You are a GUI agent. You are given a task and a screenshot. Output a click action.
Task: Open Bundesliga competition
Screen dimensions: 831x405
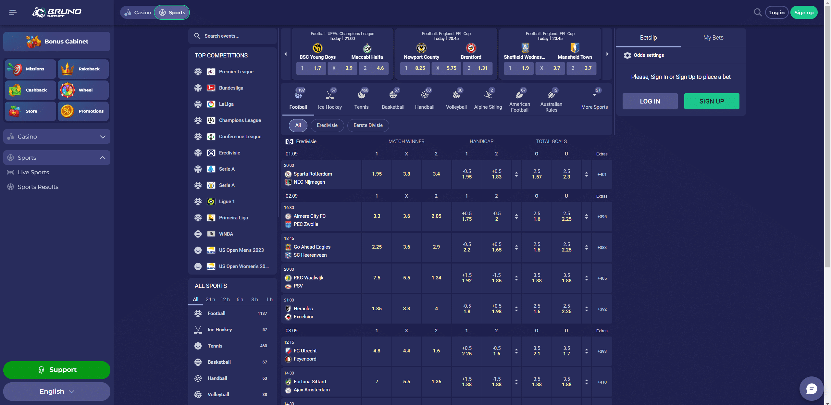232,88
